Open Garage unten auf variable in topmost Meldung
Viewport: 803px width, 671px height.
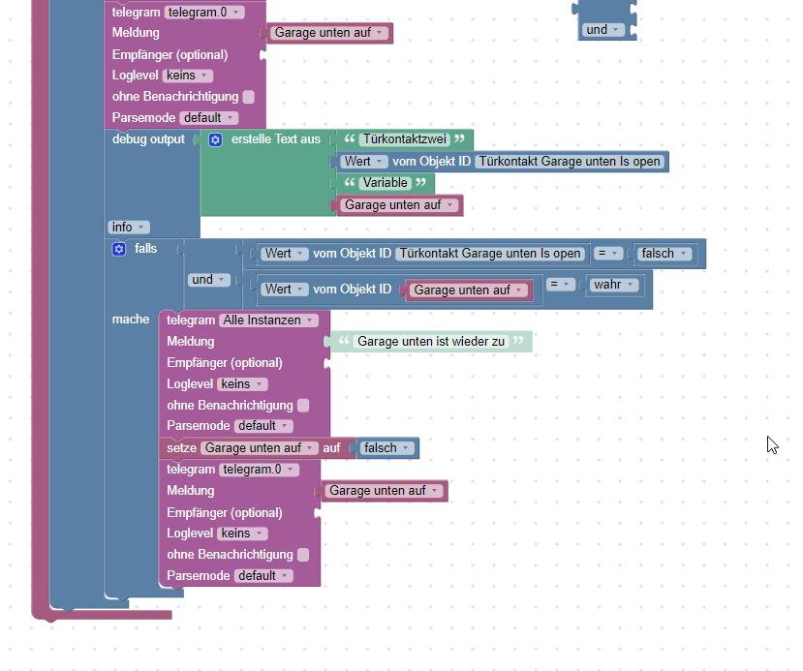[328, 33]
